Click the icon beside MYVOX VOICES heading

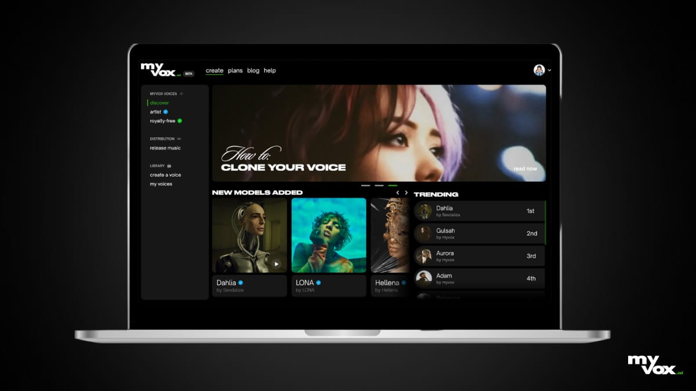click(182, 94)
